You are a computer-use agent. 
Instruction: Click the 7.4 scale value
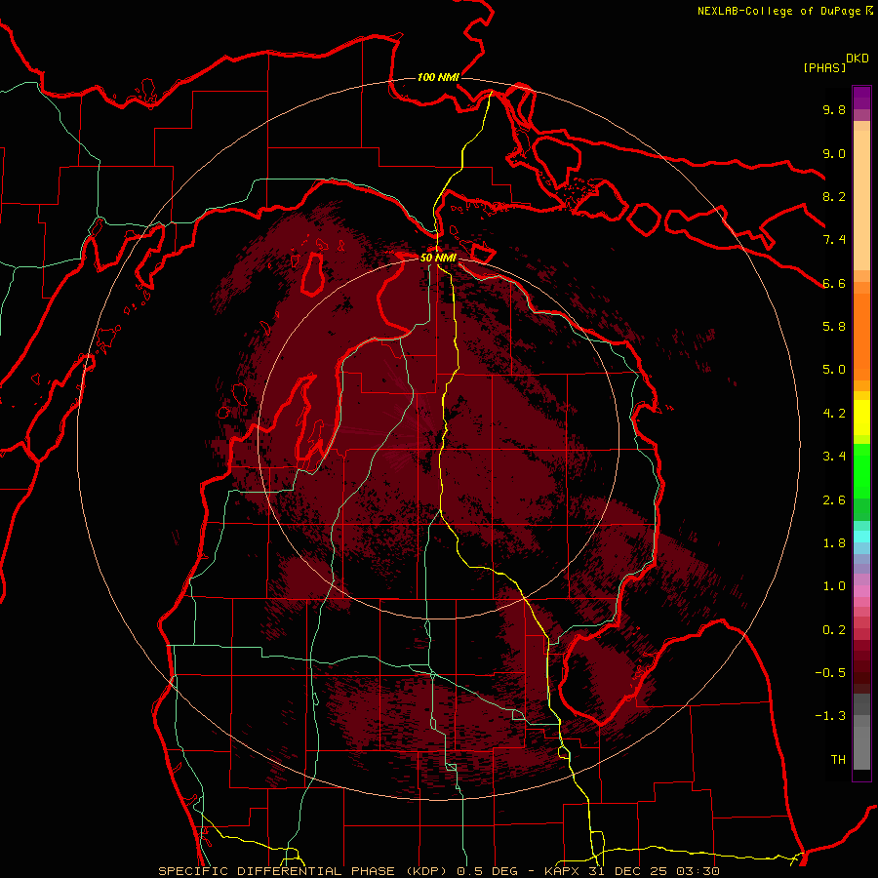point(834,240)
